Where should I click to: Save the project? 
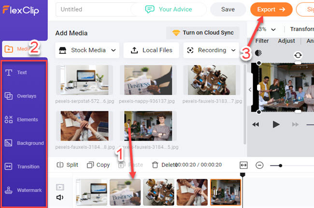[x=228, y=9]
